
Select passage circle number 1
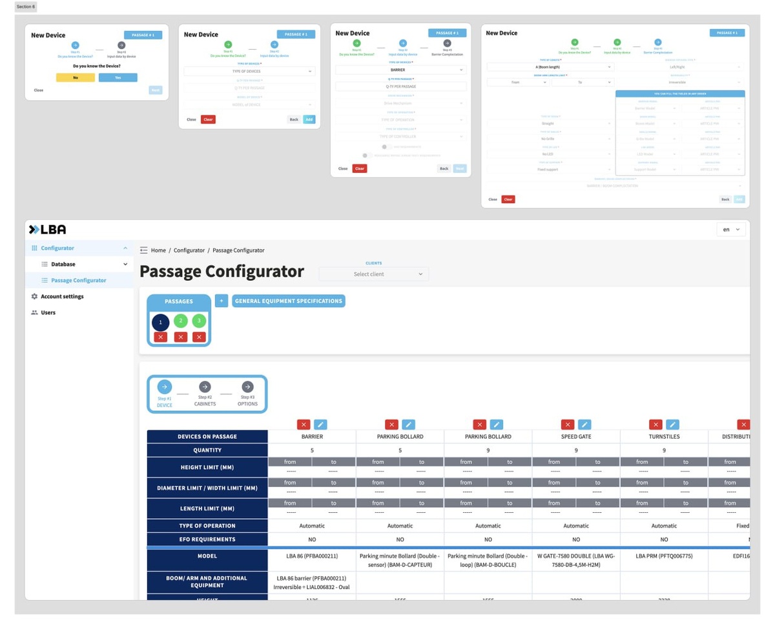tap(161, 322)
